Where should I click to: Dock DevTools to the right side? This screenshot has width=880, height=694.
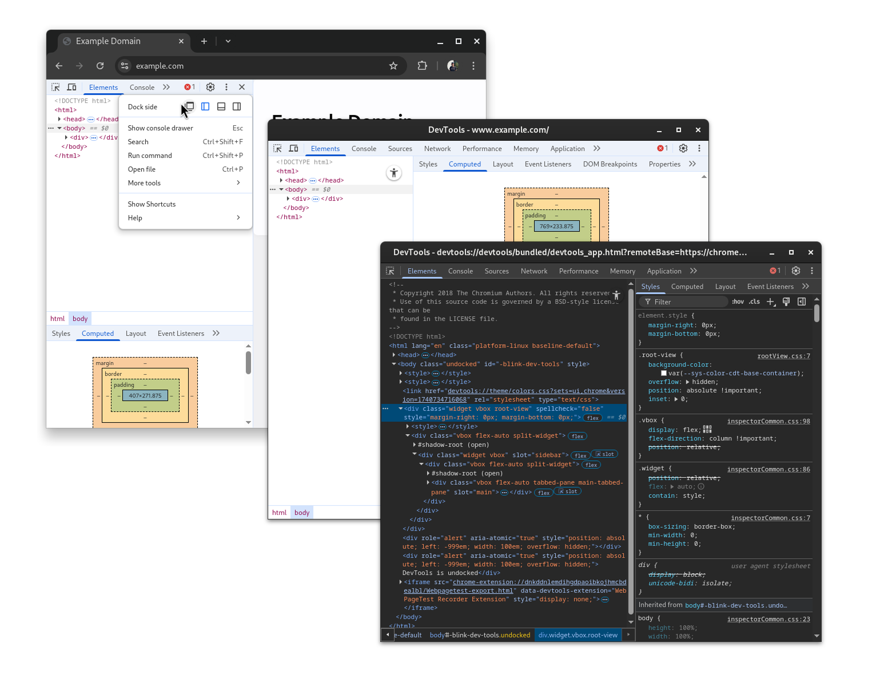[237, 106]
